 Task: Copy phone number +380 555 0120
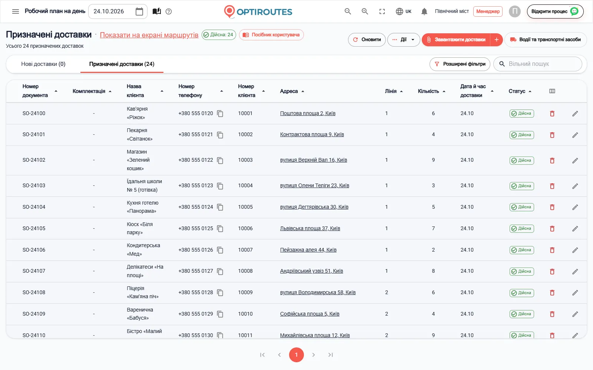220,114
